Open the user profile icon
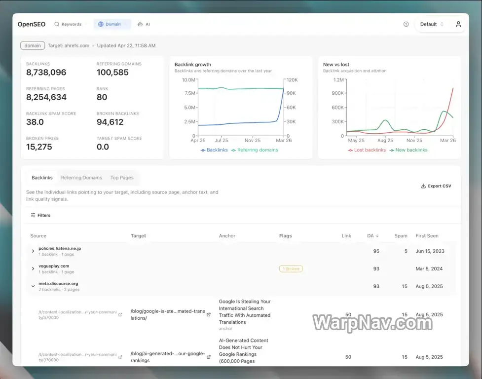482x379 pixels. pyautogui.click(x=458, y=24)
